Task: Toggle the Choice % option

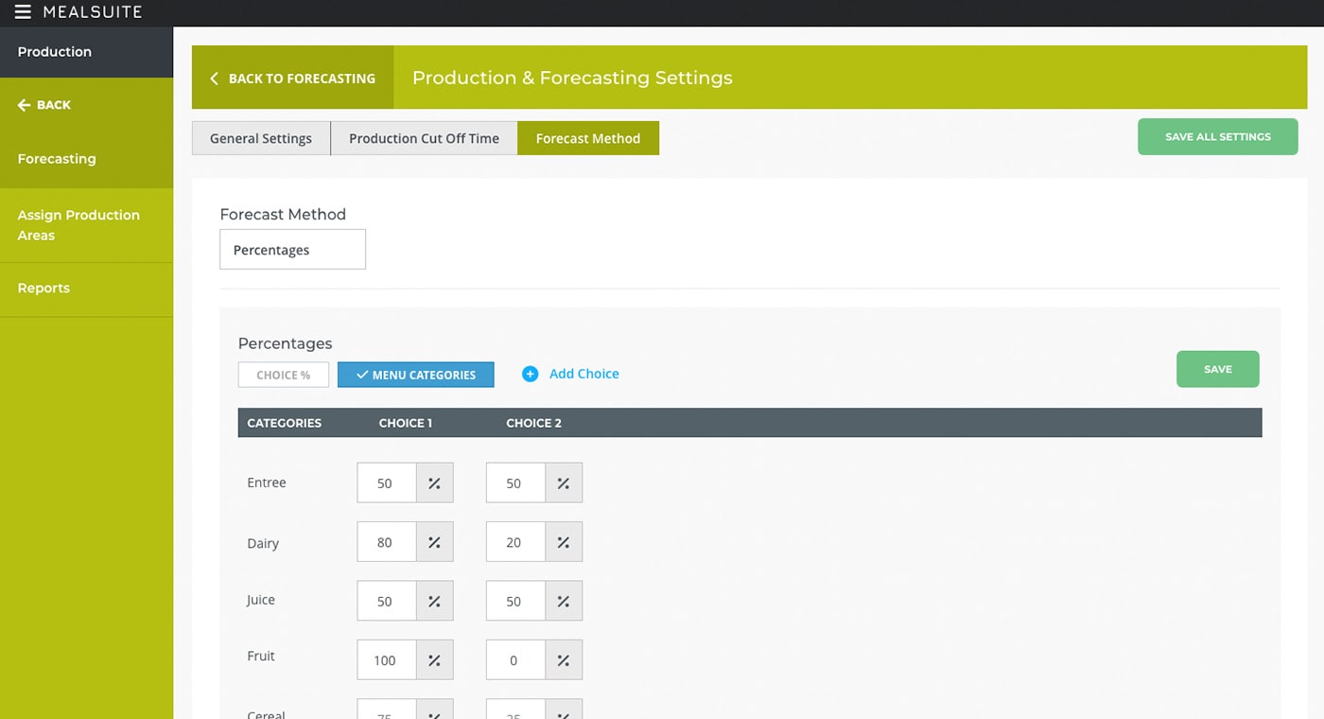Action: (x=283, y=375)
